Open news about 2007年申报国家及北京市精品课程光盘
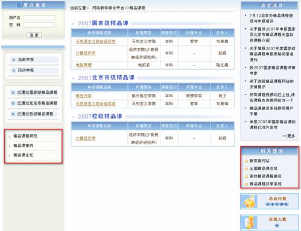Screen dimensions: 301x231 [272, 35]
